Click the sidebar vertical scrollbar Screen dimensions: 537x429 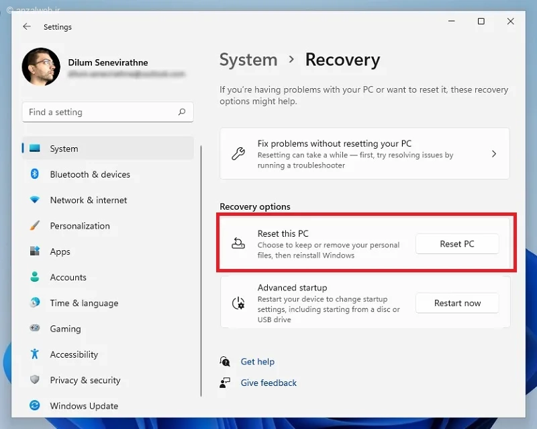pyautogui.click(x=201, y=271)
